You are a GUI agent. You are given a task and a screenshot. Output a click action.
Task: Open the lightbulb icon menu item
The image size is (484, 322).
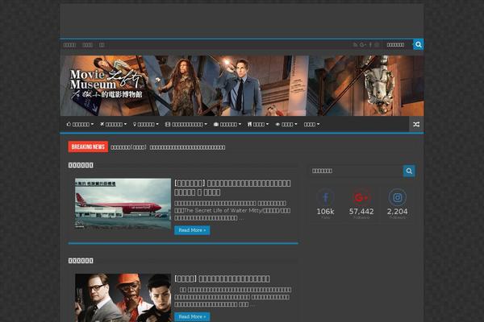coord(146,124)
